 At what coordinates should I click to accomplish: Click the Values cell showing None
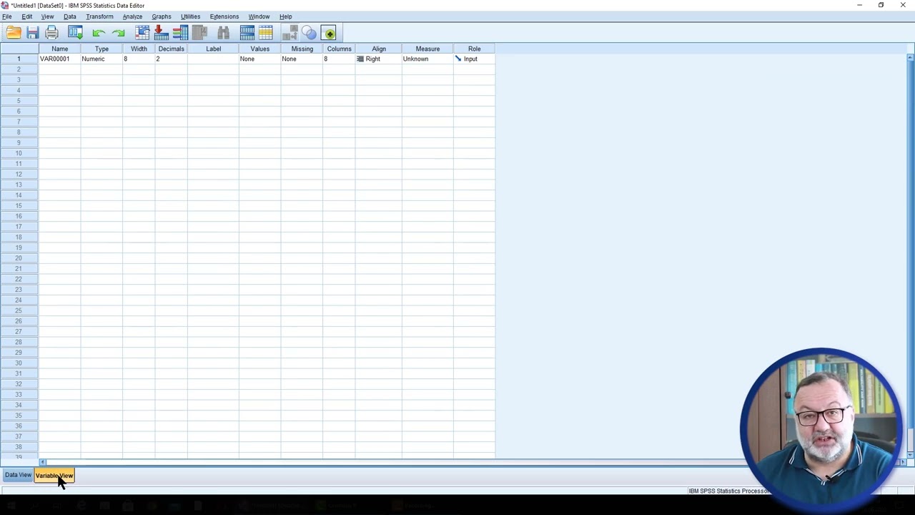point(260,59)
